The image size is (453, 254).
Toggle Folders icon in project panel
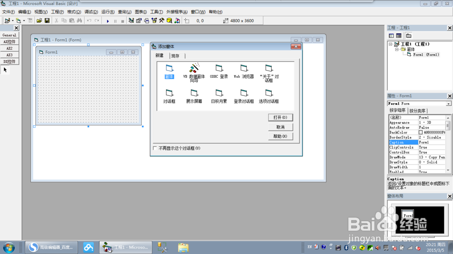[x=409, y=36]
